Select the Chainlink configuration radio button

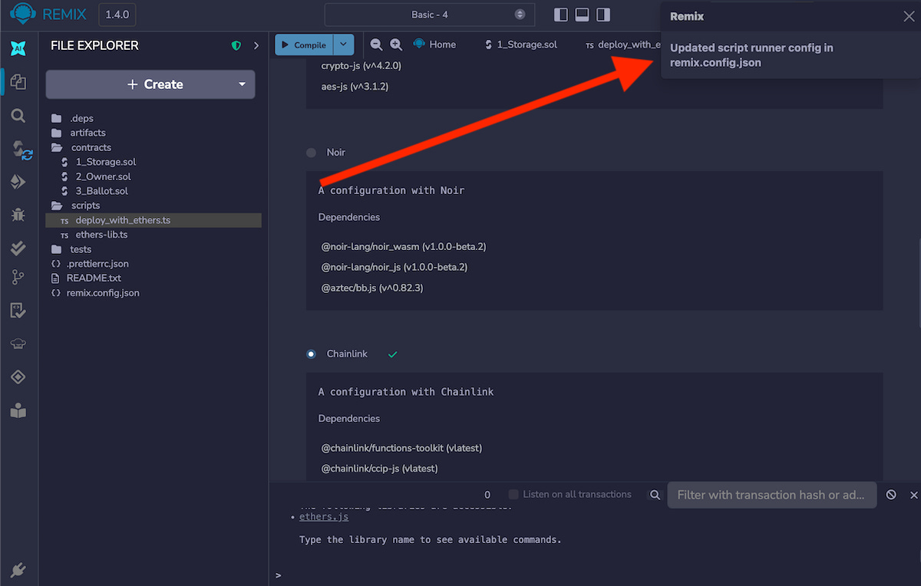[311, 354]
